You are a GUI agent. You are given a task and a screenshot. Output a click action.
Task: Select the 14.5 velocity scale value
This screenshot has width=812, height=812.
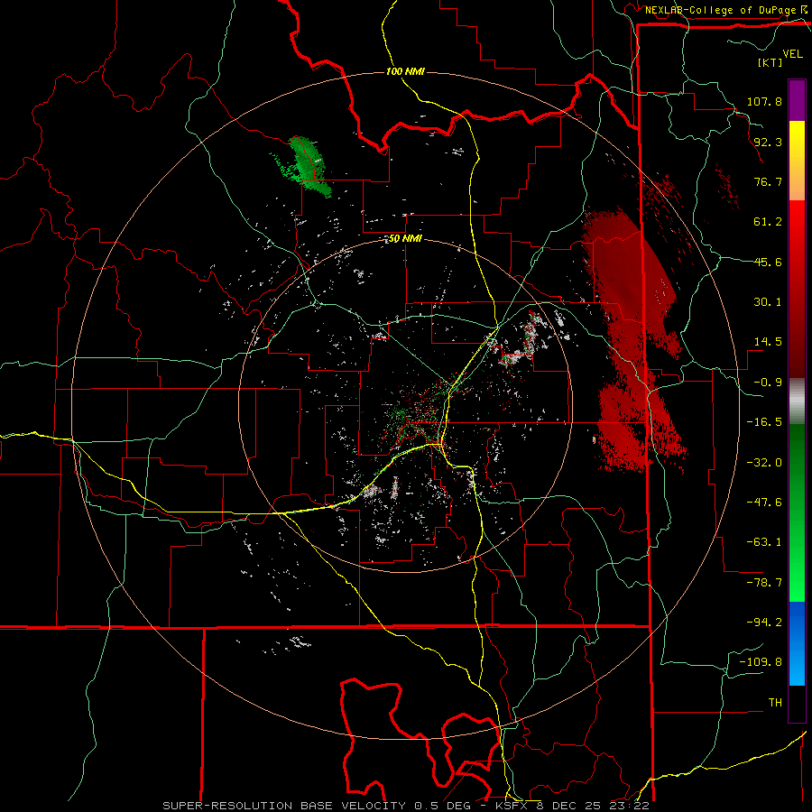pos(768,342)
